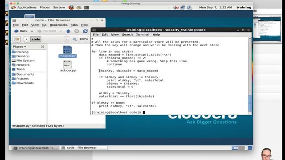Screen dimensions: 285x160
Task: Toggle text-based location bar edit icon
Action: point(17,39)
